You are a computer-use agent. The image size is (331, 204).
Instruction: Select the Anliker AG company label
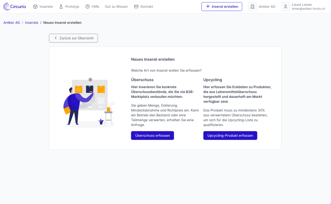267,6
